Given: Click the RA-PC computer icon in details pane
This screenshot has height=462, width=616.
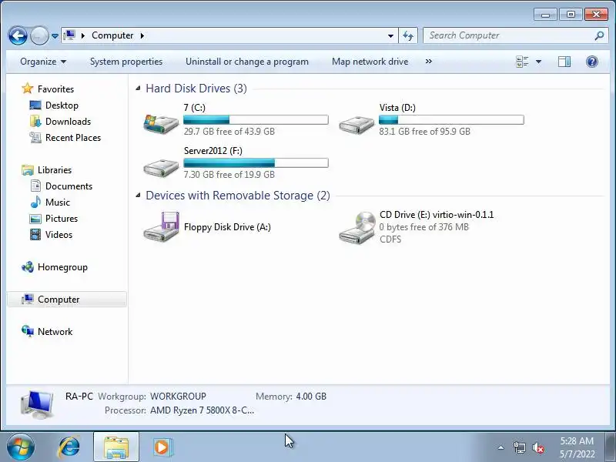Looking at the screenshot, I should click(x=37, y=405).
